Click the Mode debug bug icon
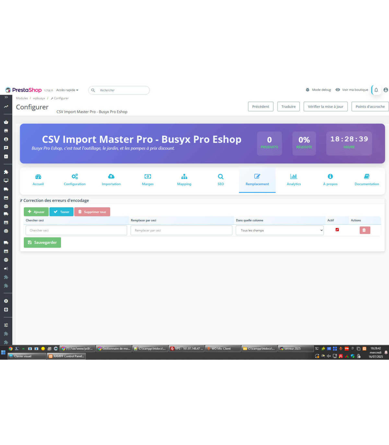Viewport: 389px width, 445px height. (307, 90)
